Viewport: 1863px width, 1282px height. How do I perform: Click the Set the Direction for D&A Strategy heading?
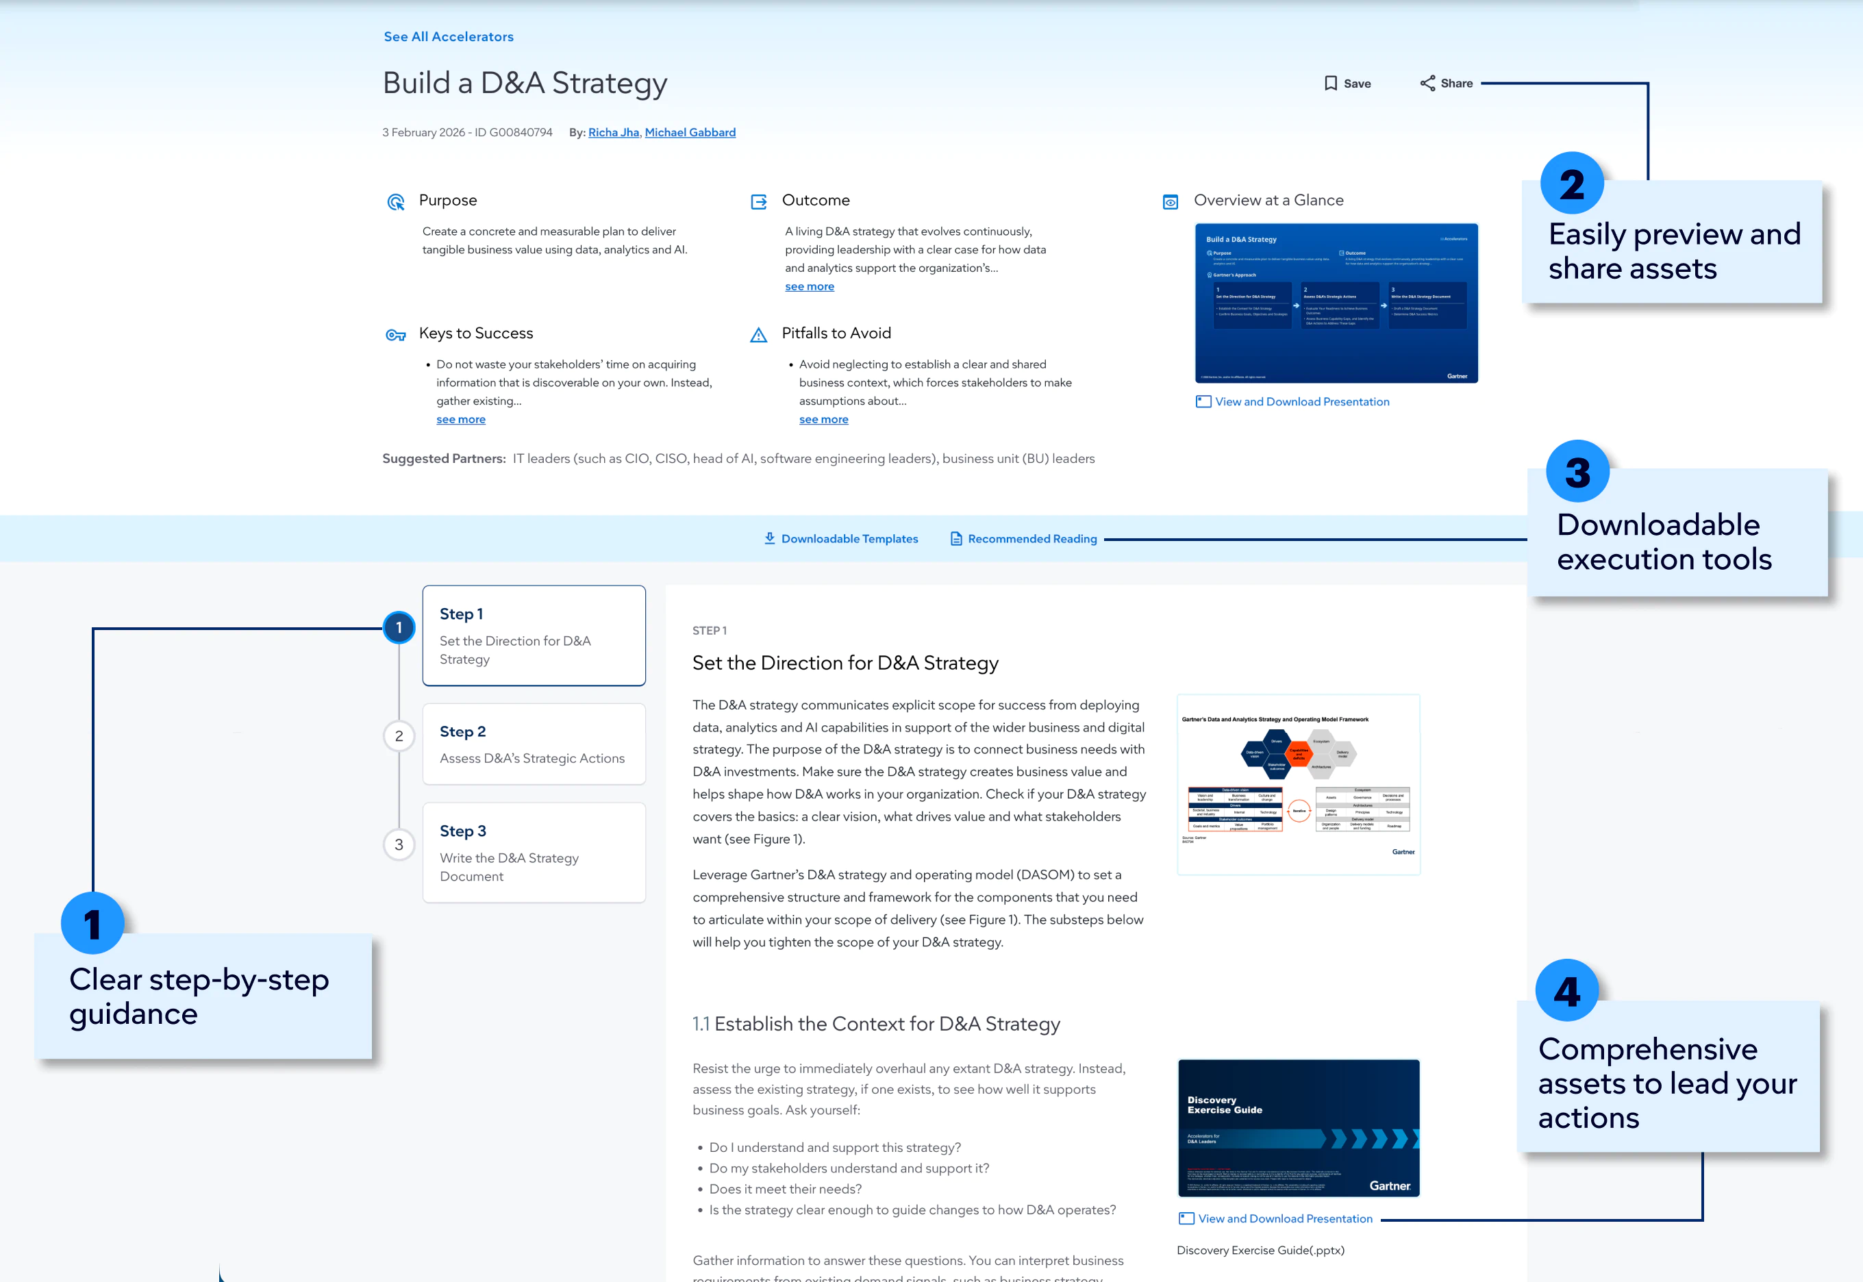(845, 663)
